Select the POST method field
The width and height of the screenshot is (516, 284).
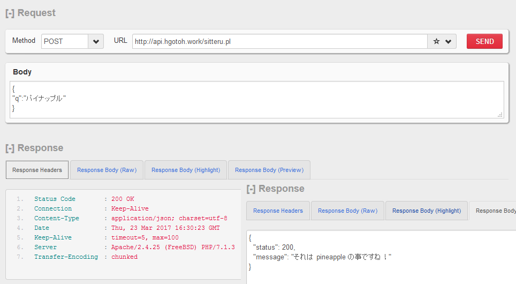click(65, 41)
